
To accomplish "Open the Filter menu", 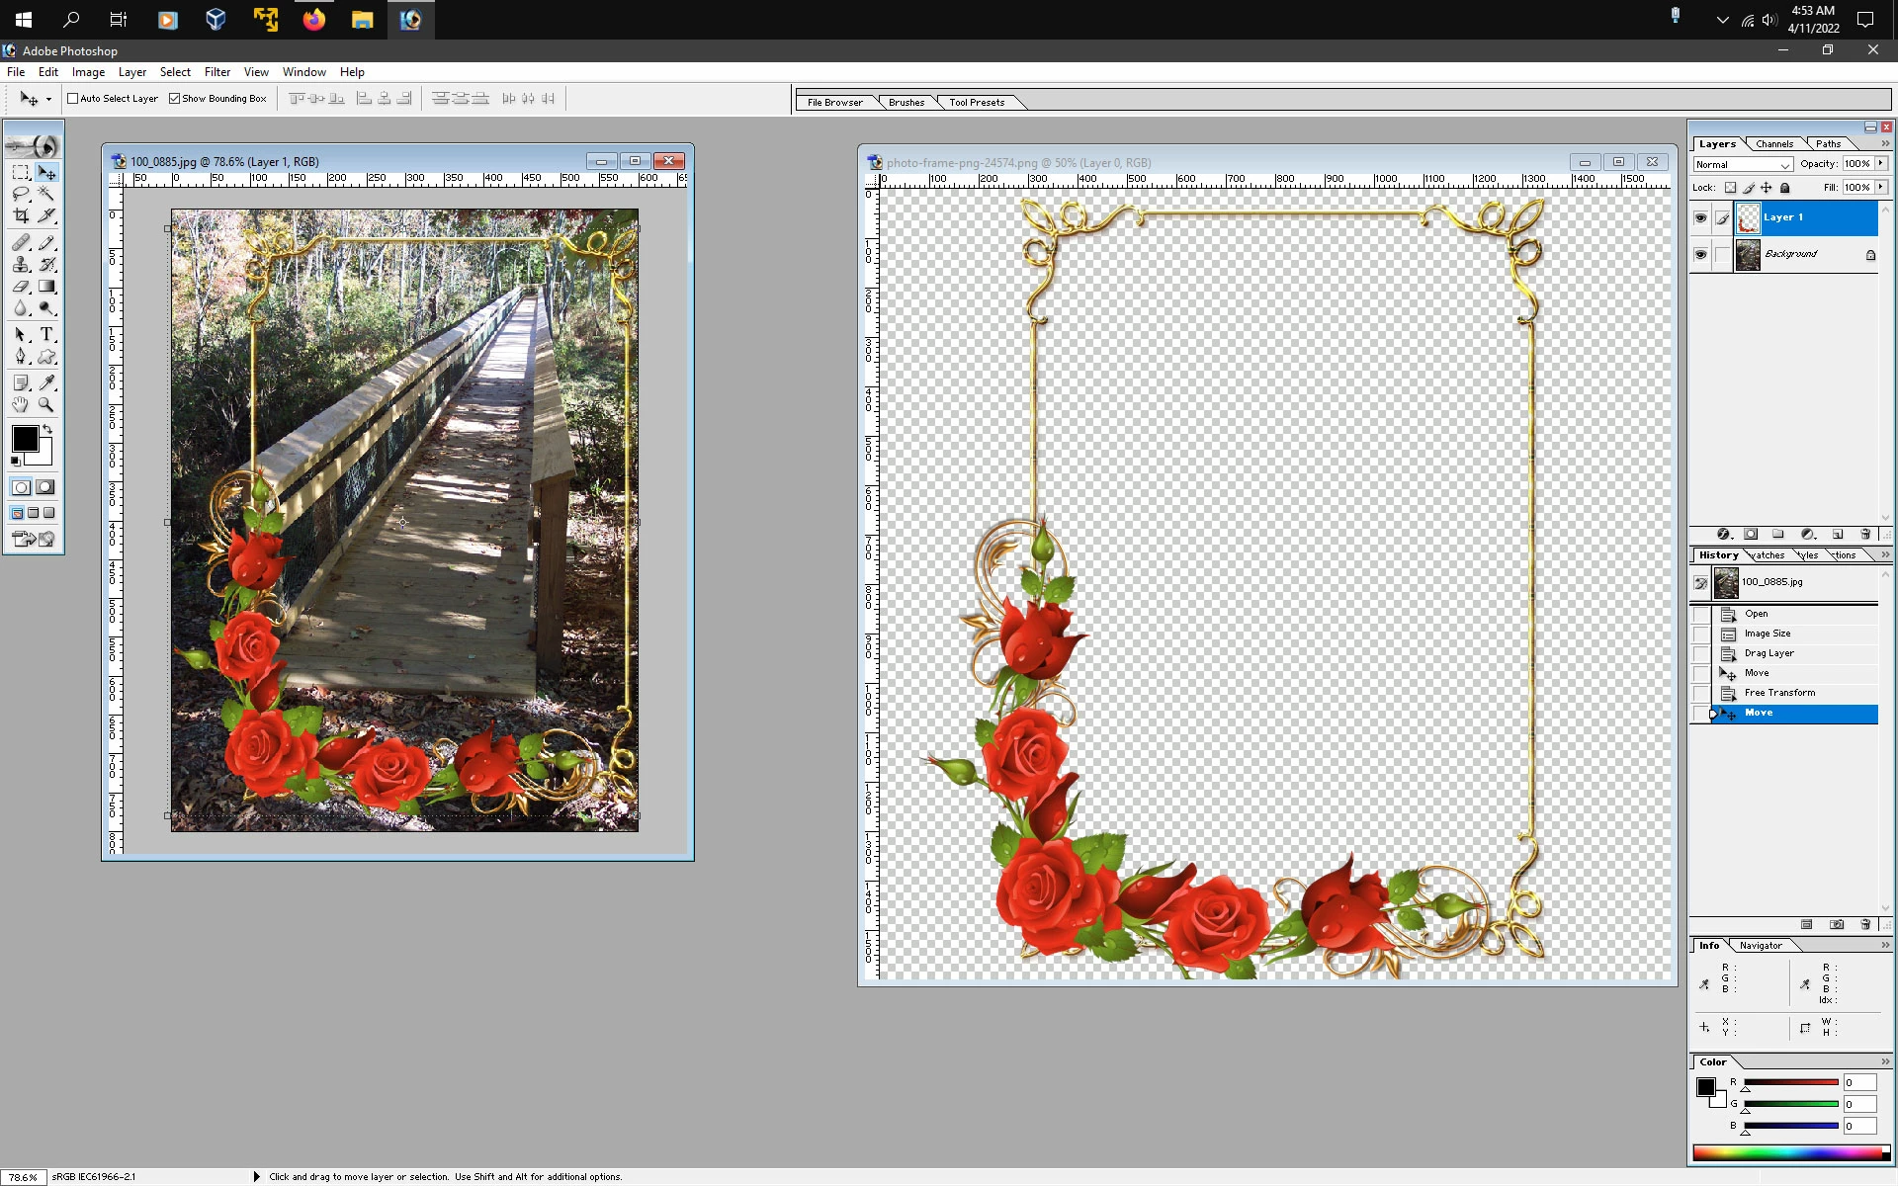I will tap(216, 72).
